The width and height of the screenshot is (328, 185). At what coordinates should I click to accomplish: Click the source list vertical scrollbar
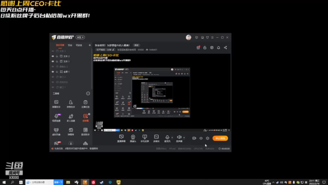pos(92,69)
